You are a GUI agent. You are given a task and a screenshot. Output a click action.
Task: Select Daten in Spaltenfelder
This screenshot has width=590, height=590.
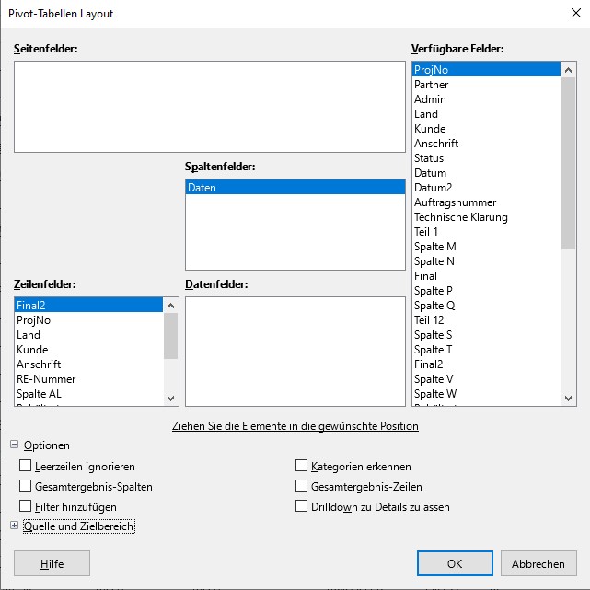295,187
